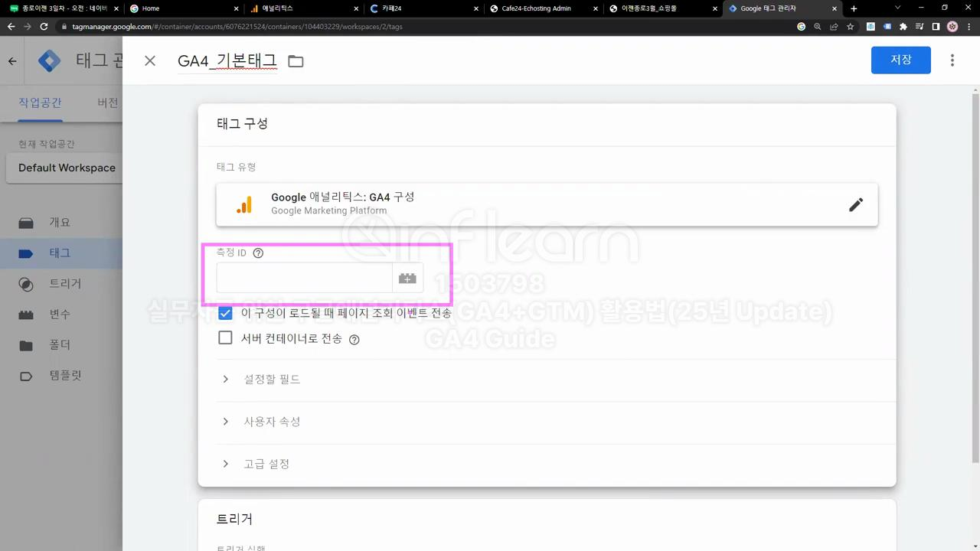
Task: Click the Tag Manager back arrow
Action: [x=12, y=61]
